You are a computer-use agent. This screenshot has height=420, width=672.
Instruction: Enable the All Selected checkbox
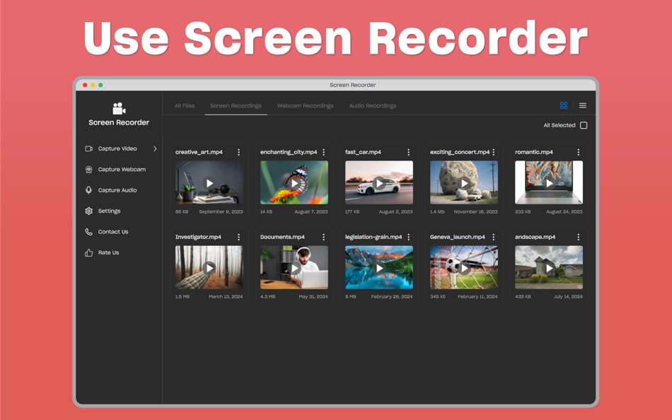pyautogui.click(x=583, y=124)
